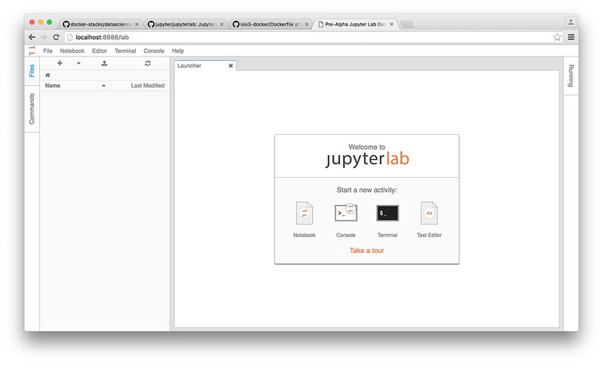
Task: Go forward in browser history
Action: (44, 37)
